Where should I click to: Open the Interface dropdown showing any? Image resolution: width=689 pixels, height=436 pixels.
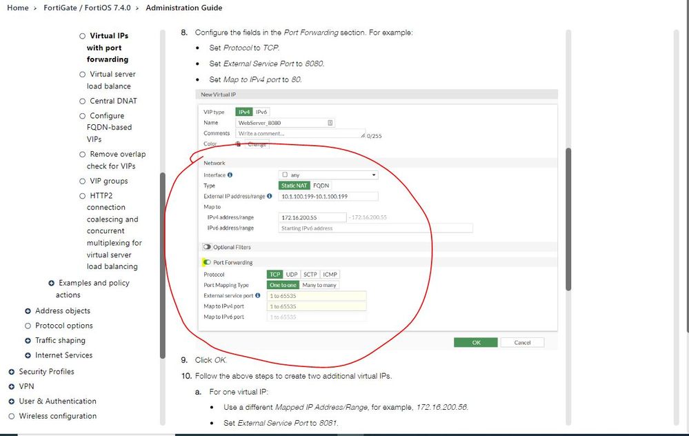328,175
